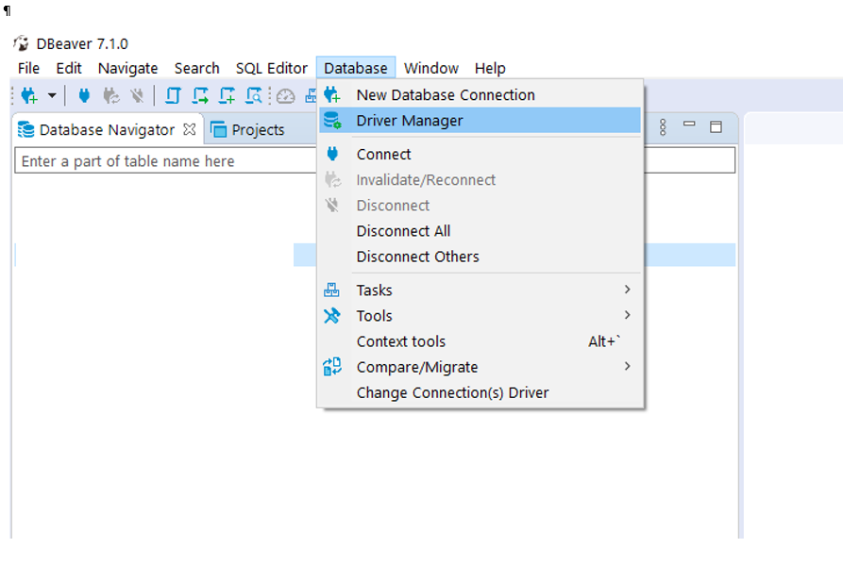Select Disconnect All in the menu
This screenshot has height=581, width=843.
(481, 231)
